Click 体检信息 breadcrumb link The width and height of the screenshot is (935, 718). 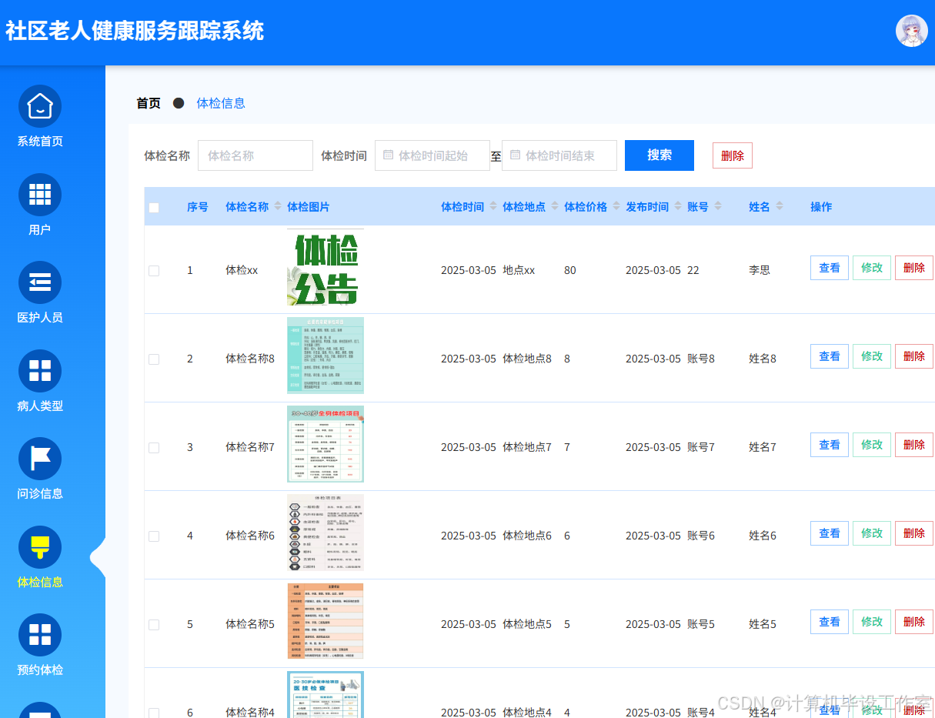221,103
